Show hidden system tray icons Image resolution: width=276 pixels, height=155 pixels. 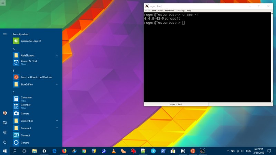[228, 151]
